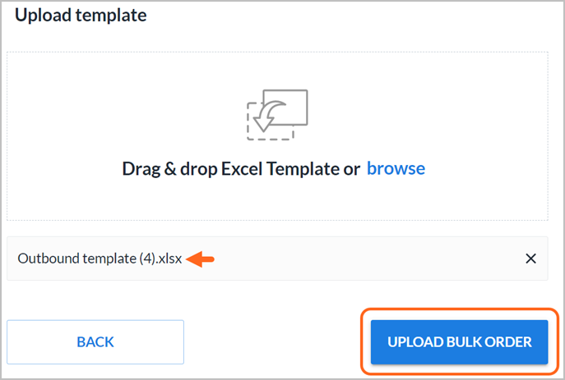Return to the previous step with BACK

point(95,342)
